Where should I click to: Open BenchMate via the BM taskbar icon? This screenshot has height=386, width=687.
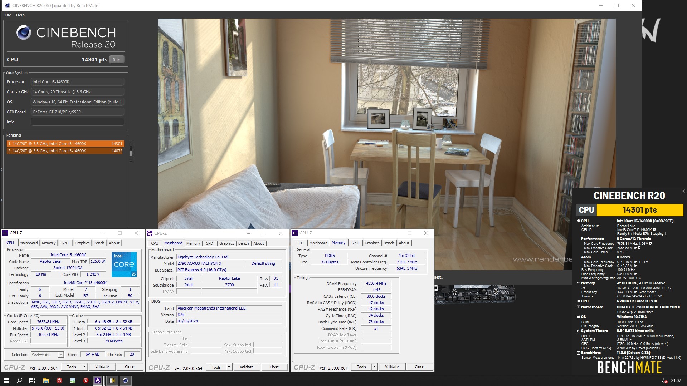(112, 381)
